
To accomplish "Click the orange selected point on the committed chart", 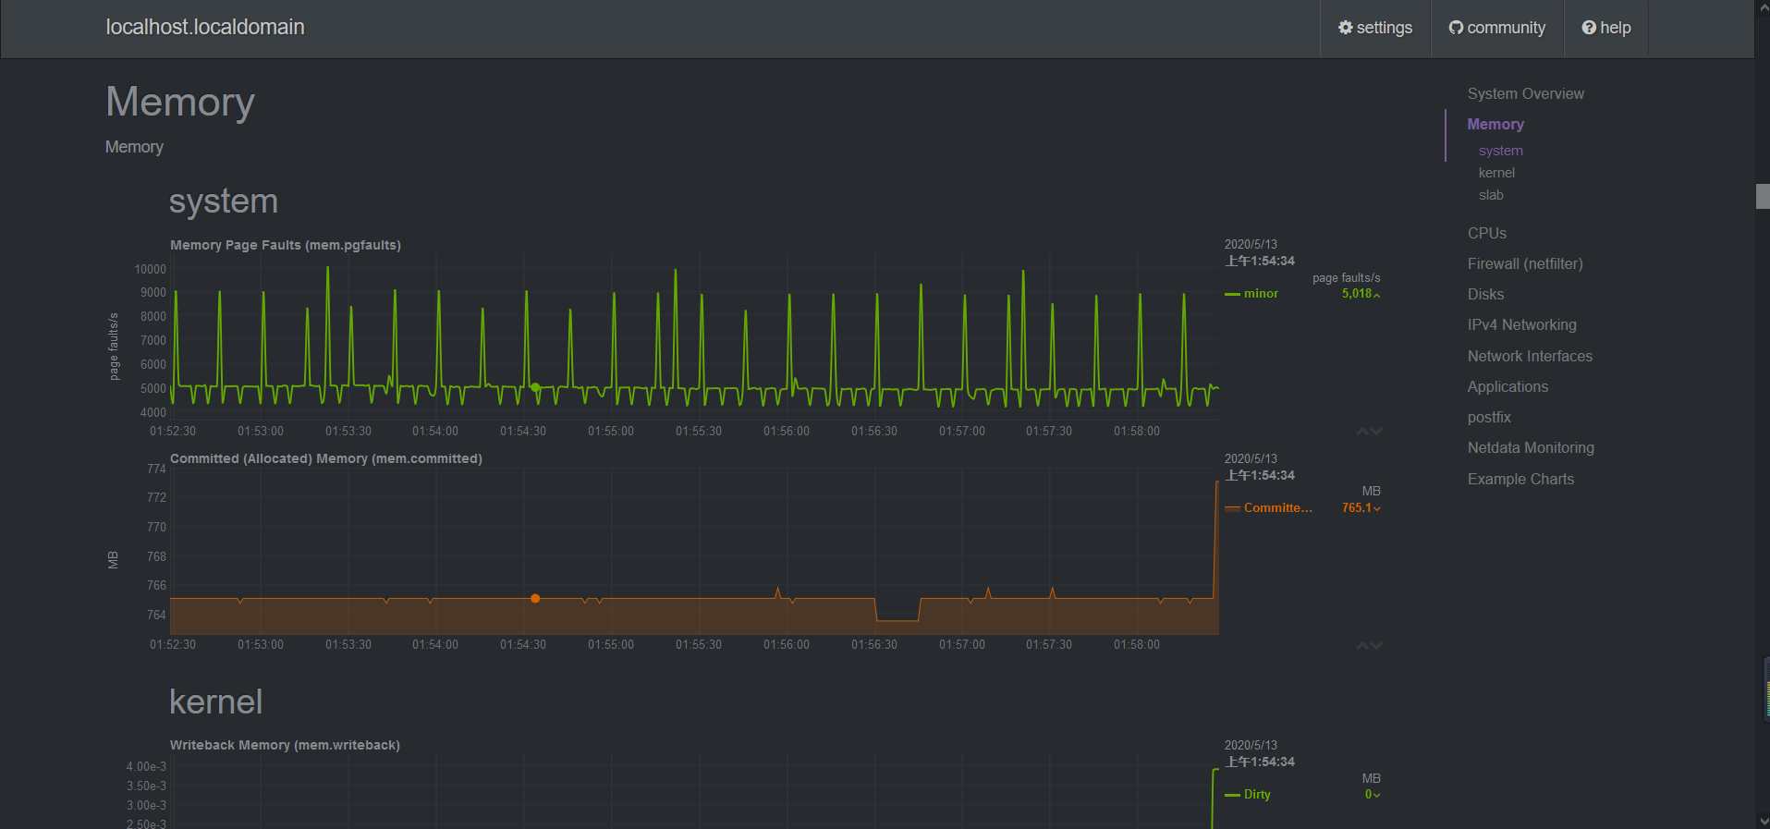I will (x=535, y=599).
